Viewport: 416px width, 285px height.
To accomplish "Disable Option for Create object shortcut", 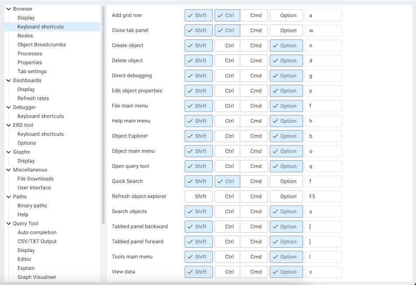I will (x=286, y=45).
